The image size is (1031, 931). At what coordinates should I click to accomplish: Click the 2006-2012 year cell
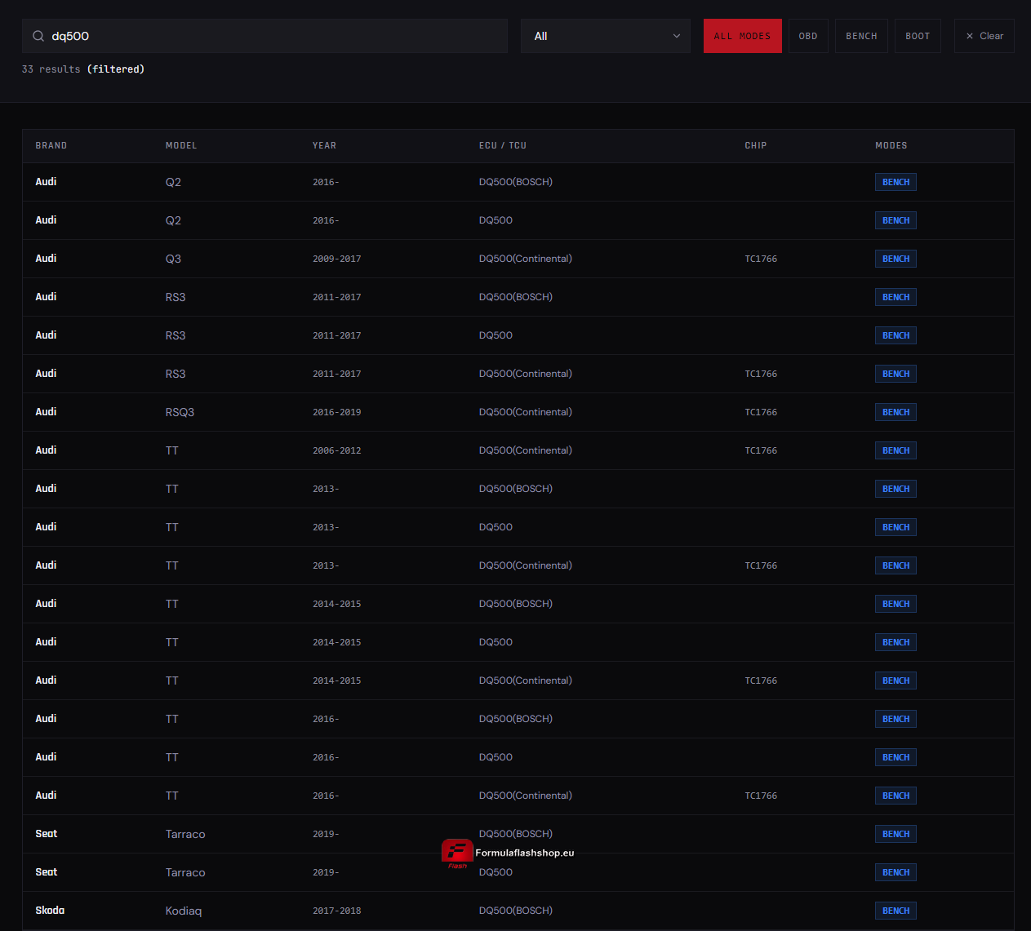pos(336,450)
